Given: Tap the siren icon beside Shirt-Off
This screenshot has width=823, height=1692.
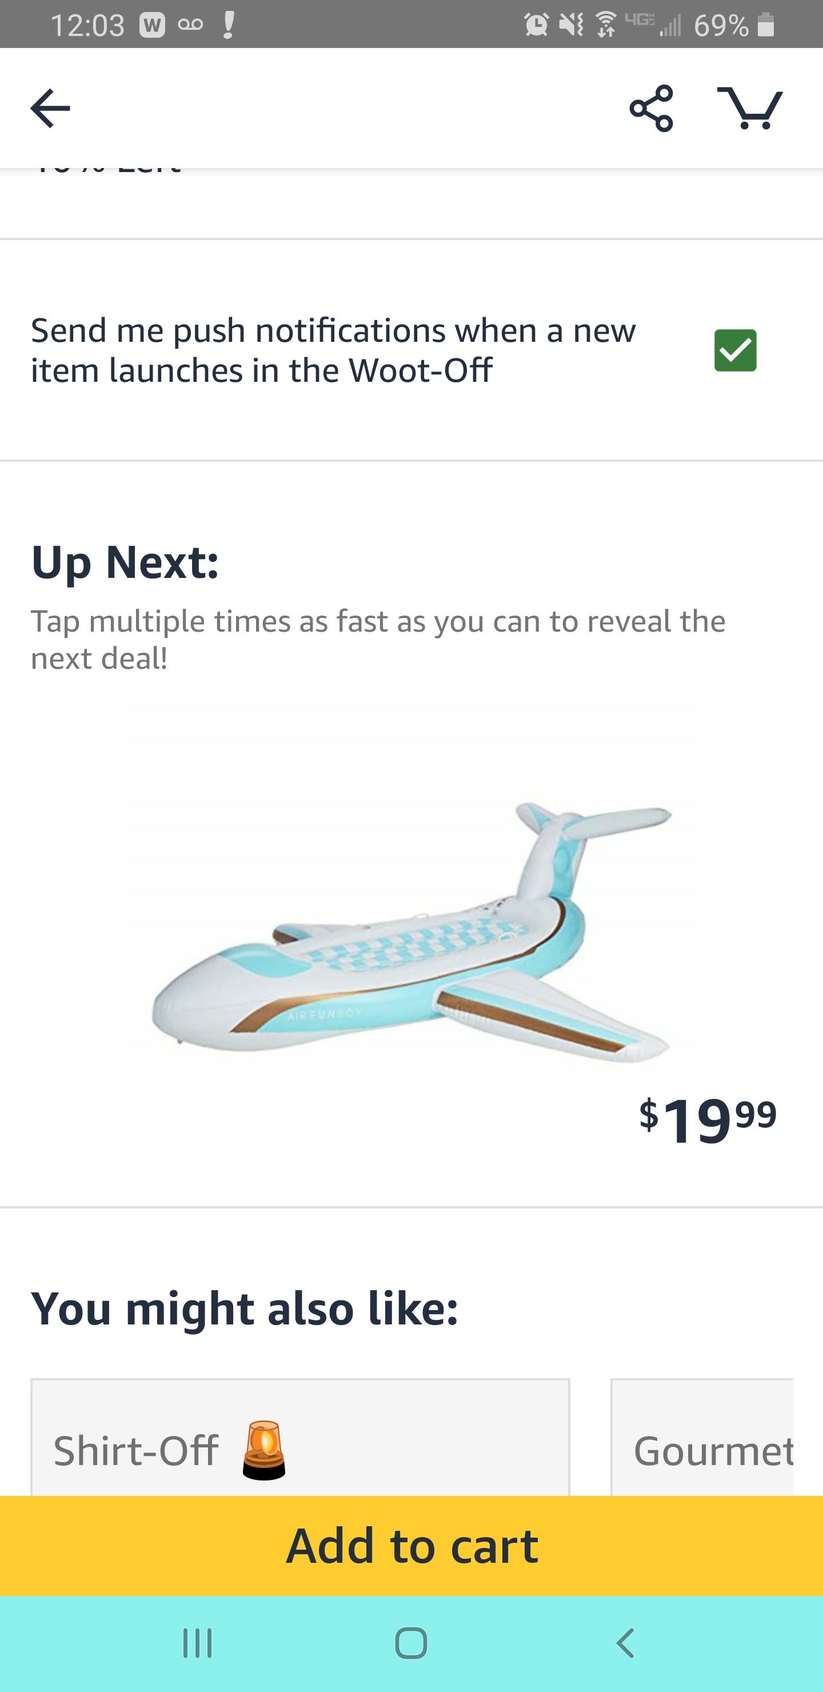Looking at the screenshot, I should point(264,1450).
